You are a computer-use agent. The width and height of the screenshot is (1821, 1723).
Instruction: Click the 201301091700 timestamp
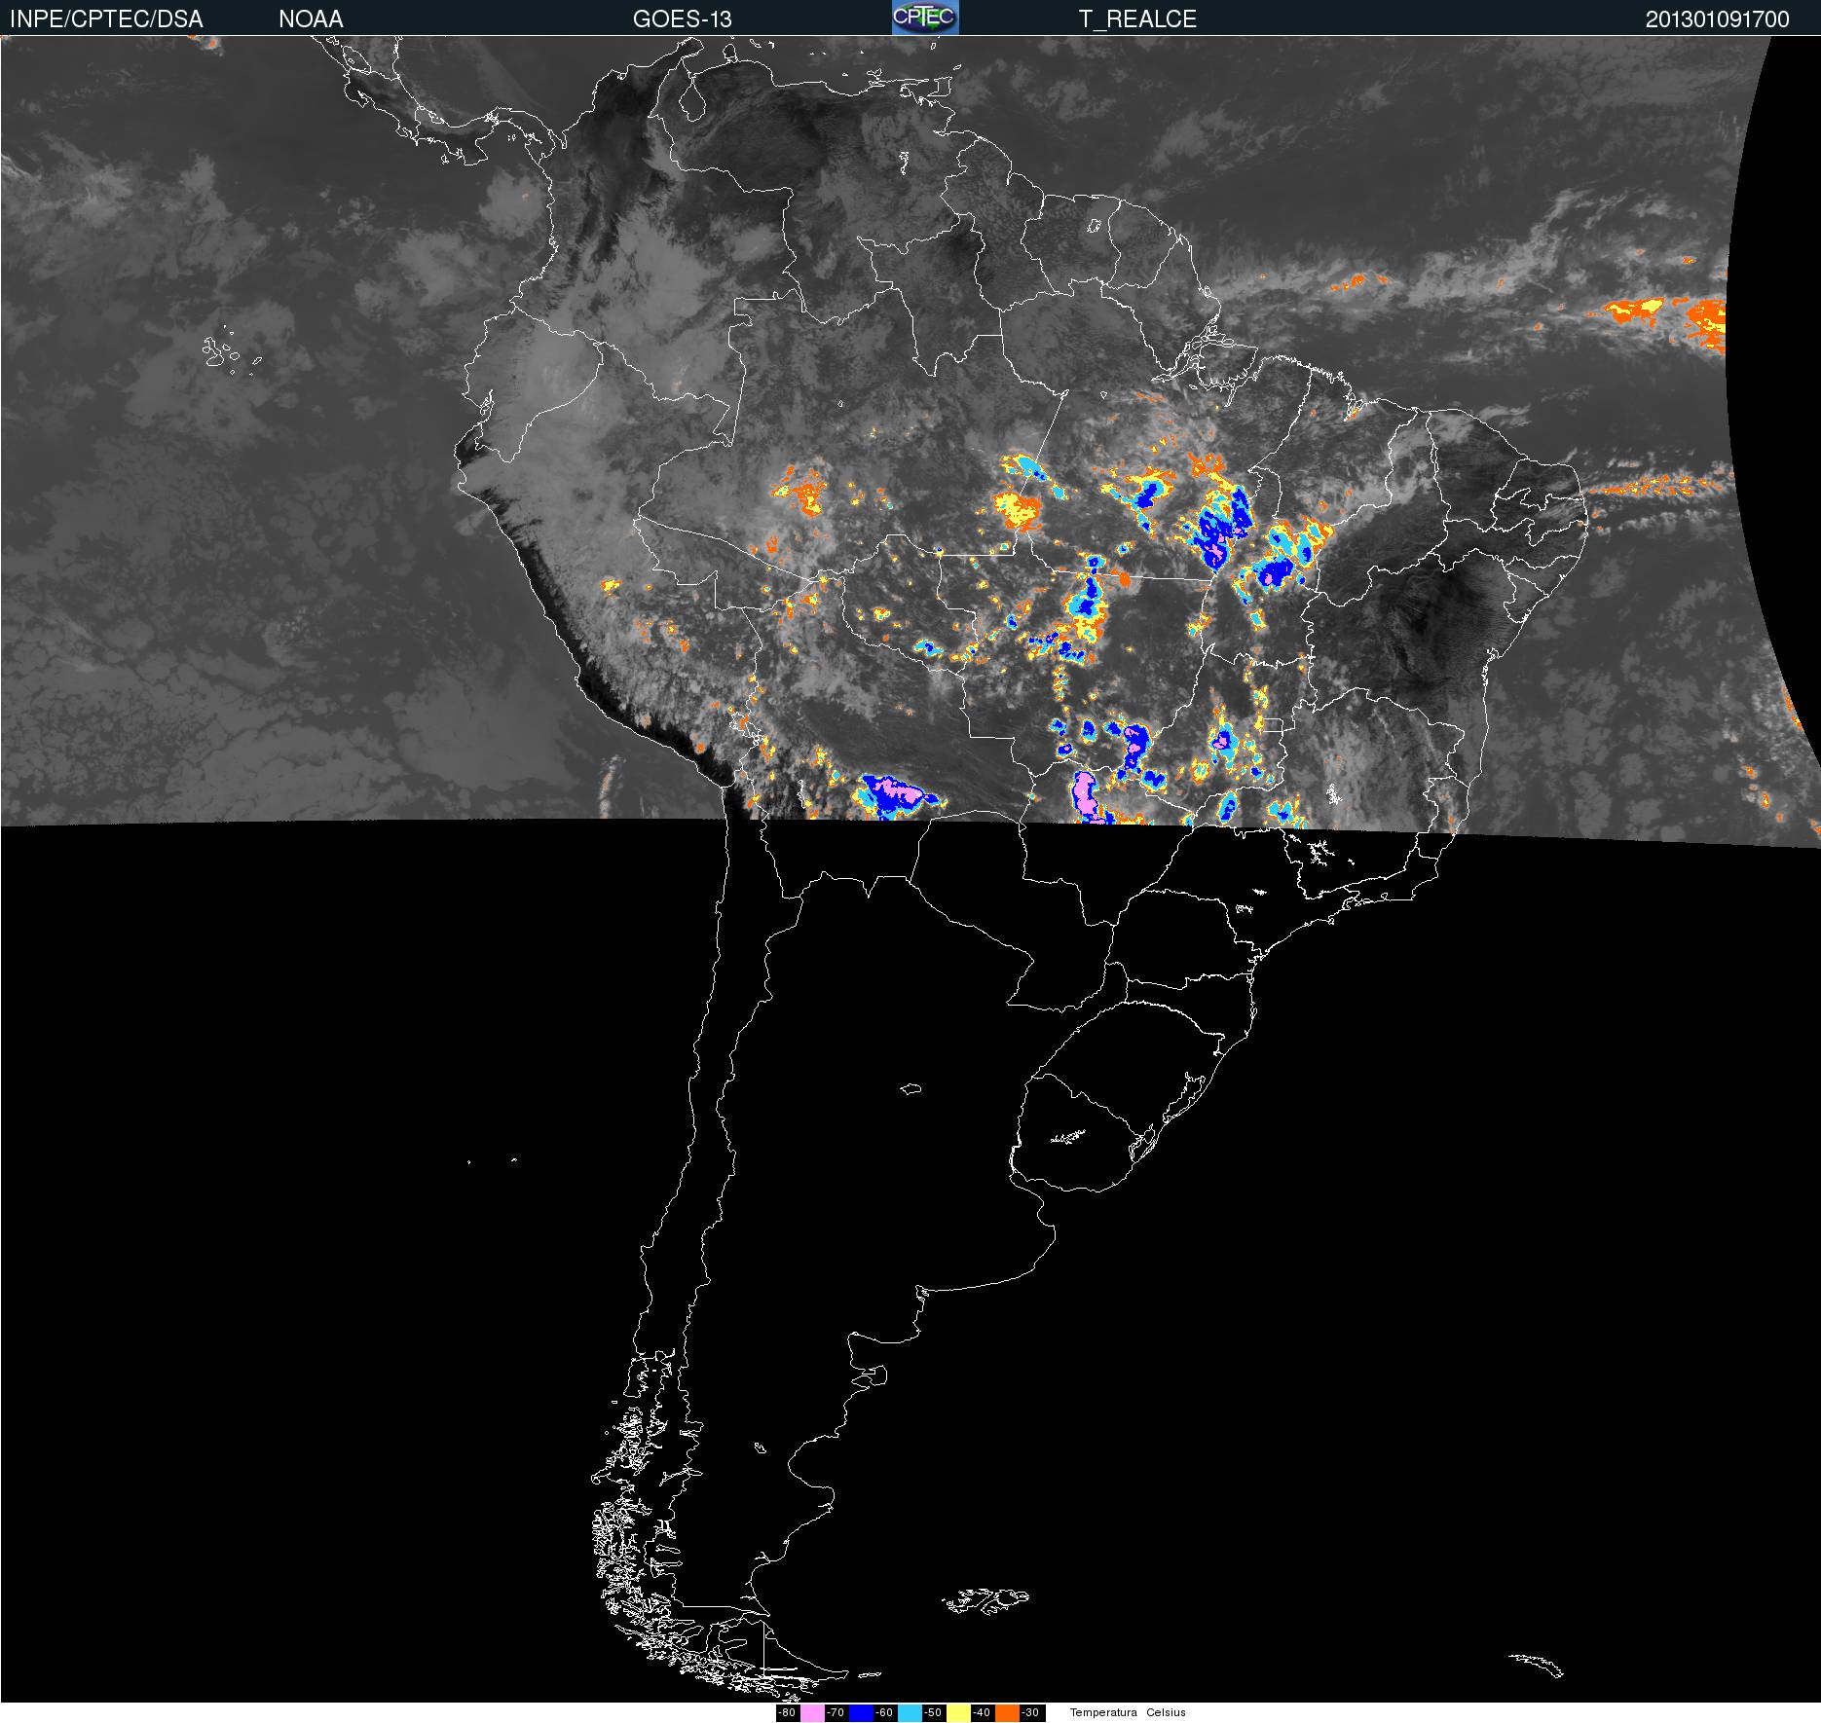(1717, 18)
